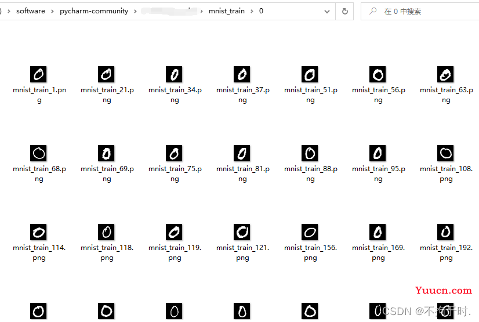Click the file name mnist_train_56.png
This screenshot has width=479, height=322.
(379, 95)
